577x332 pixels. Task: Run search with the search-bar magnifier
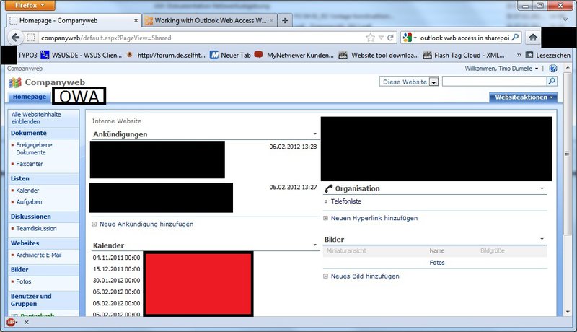(515, 38)
